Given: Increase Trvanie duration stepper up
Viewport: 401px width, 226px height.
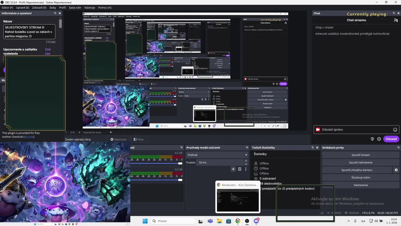Looking at the screenshot, I should 246,161.
